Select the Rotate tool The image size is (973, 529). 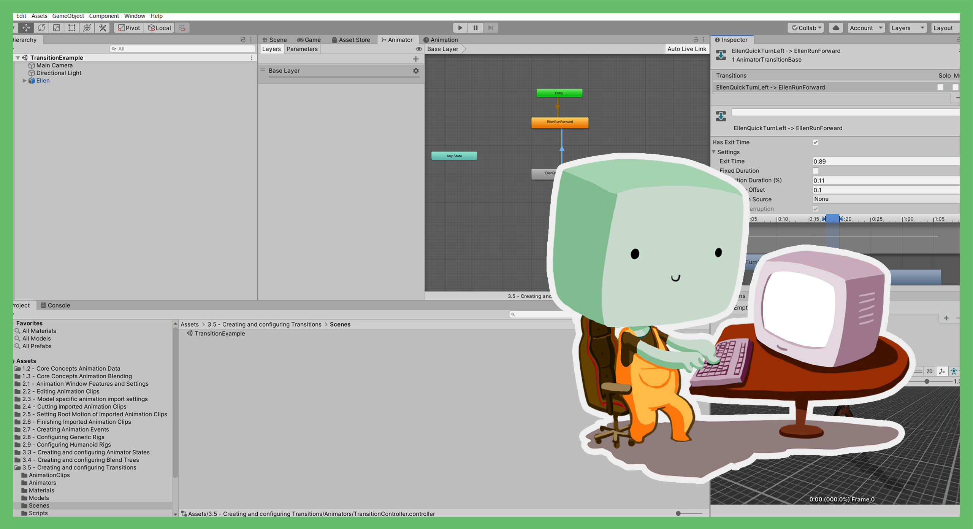click(x=41, y=27)
